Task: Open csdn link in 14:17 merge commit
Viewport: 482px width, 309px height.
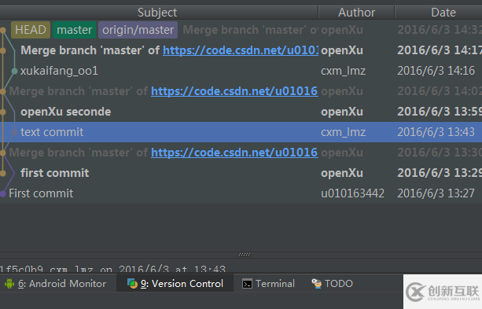Action: pyautogui.click(x=241, y=50)
